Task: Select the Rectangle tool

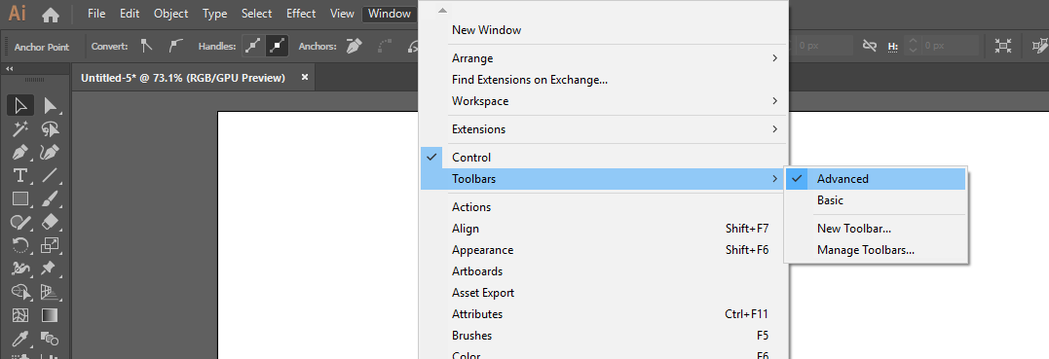Action: point(20,198)
